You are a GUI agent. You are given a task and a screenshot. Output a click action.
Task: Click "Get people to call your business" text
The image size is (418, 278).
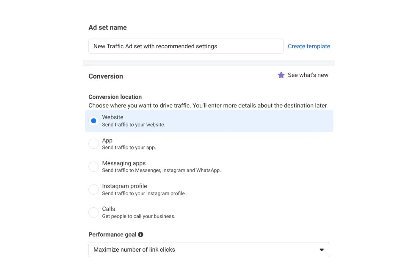139,216
